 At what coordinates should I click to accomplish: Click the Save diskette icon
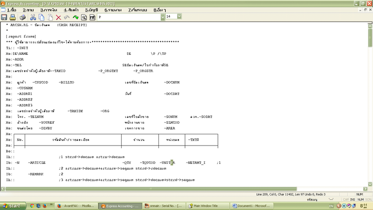[x=4, y=17]
